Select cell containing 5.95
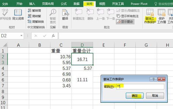The width and height of the screenshot is (173, 109). coord(61,62)
